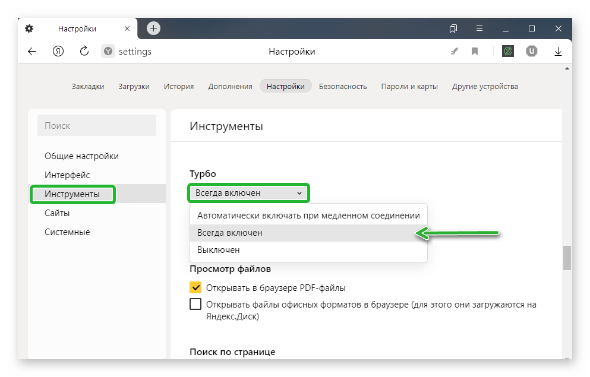Switch to Закладки tab

88,87
